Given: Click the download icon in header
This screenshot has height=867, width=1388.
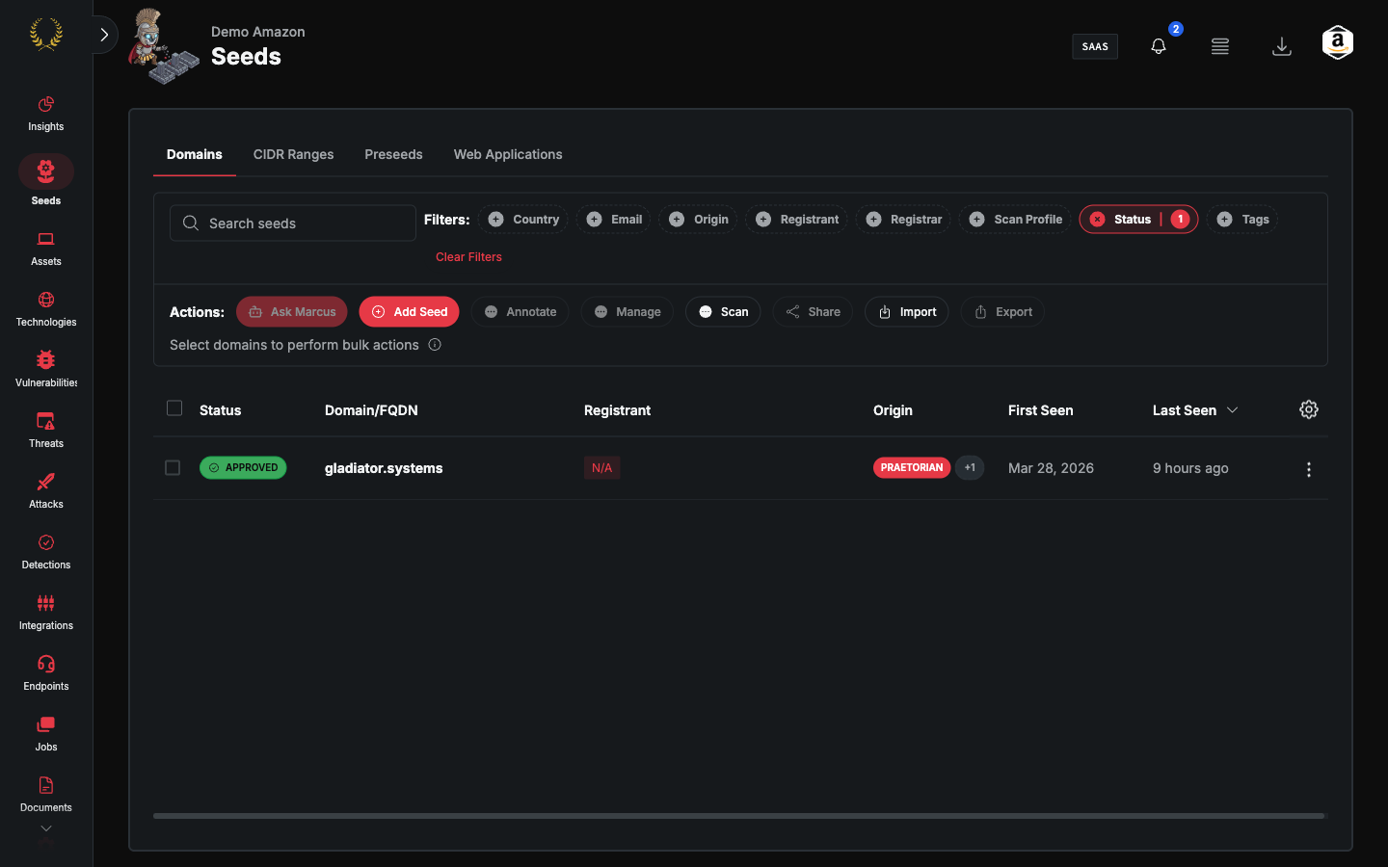Looking at the screenshot, I should (1282, 46).
